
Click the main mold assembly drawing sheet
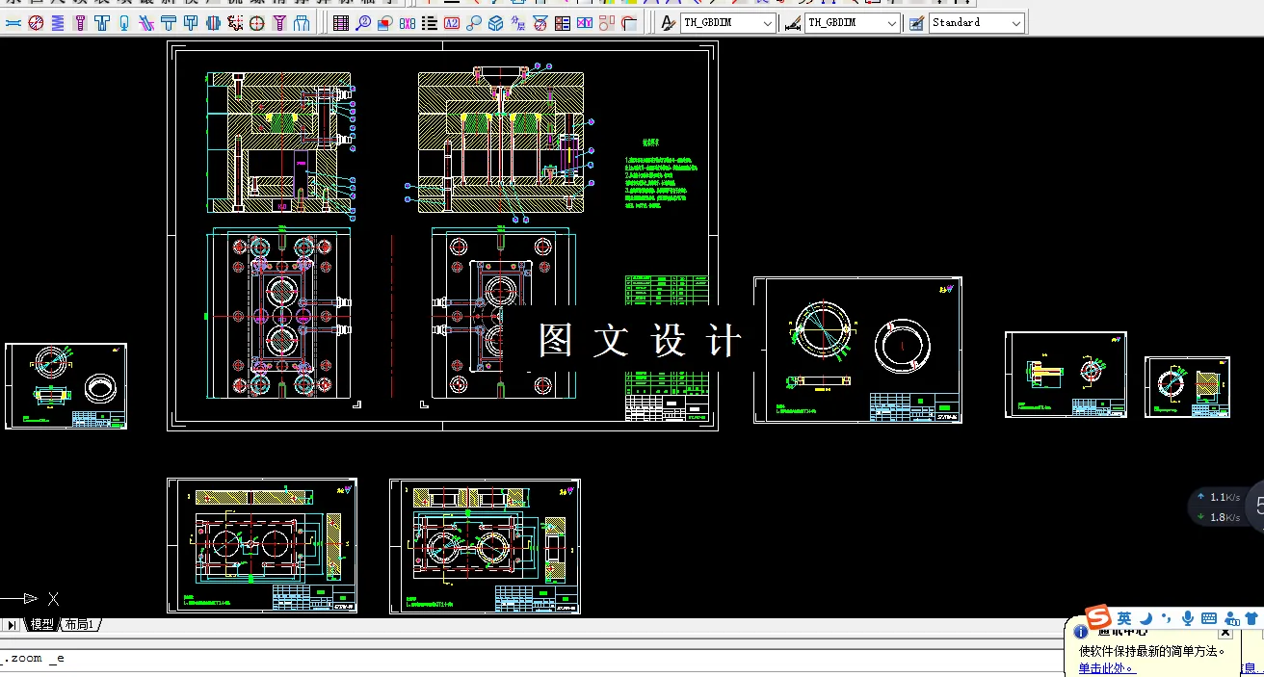pyautogui.click(x=442, y=236)
